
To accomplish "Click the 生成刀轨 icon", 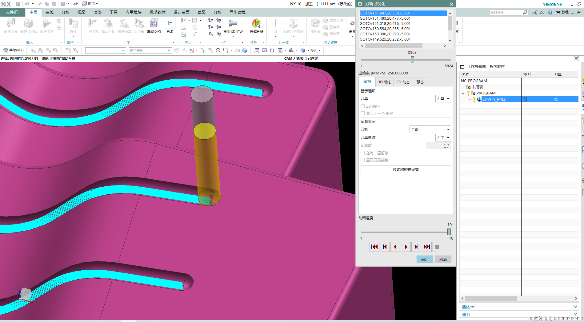I will pos(92,26).
